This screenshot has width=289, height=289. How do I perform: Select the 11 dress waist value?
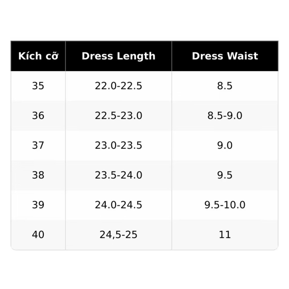coord(225,235)
